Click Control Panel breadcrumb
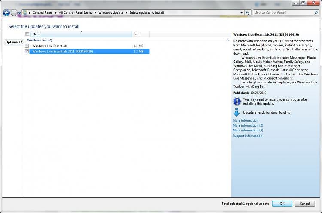 43,12
